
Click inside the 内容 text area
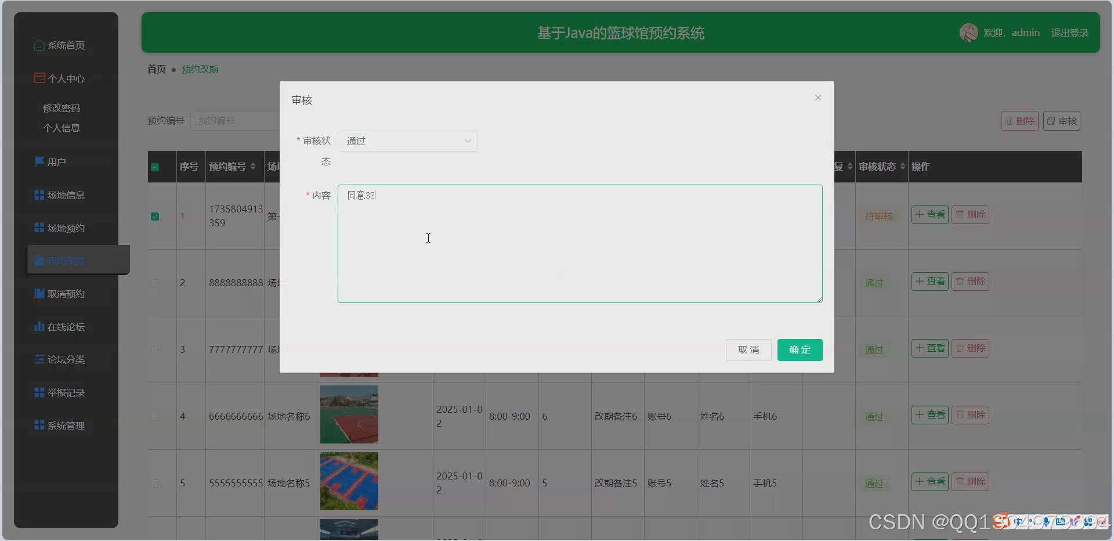click(x=579, y=244)
